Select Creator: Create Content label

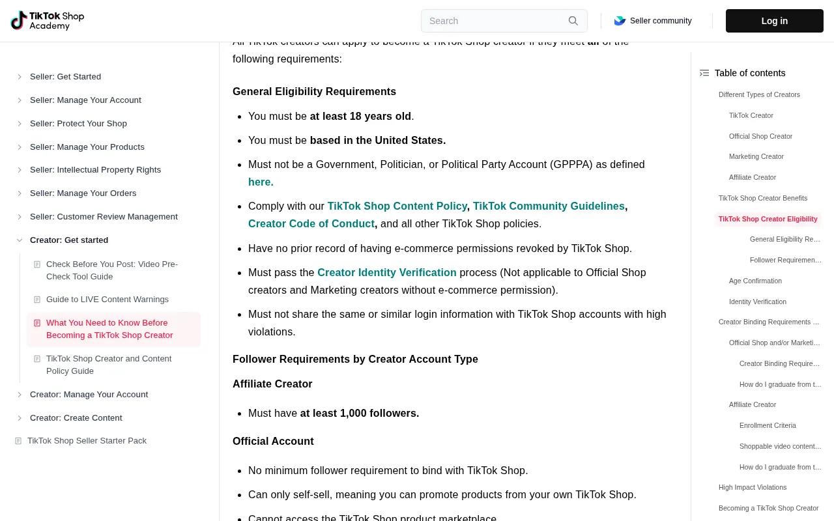[x=76, y=418]
